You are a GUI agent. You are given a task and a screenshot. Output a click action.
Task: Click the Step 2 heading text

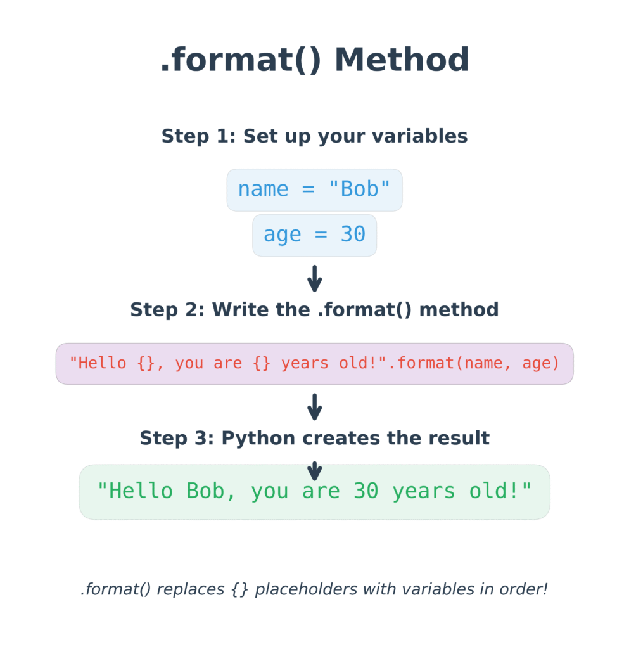coord(314,309)
